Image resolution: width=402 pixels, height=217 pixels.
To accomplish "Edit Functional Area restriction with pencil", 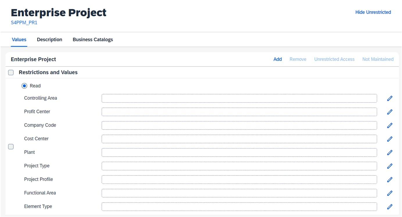I will point(390,193).
